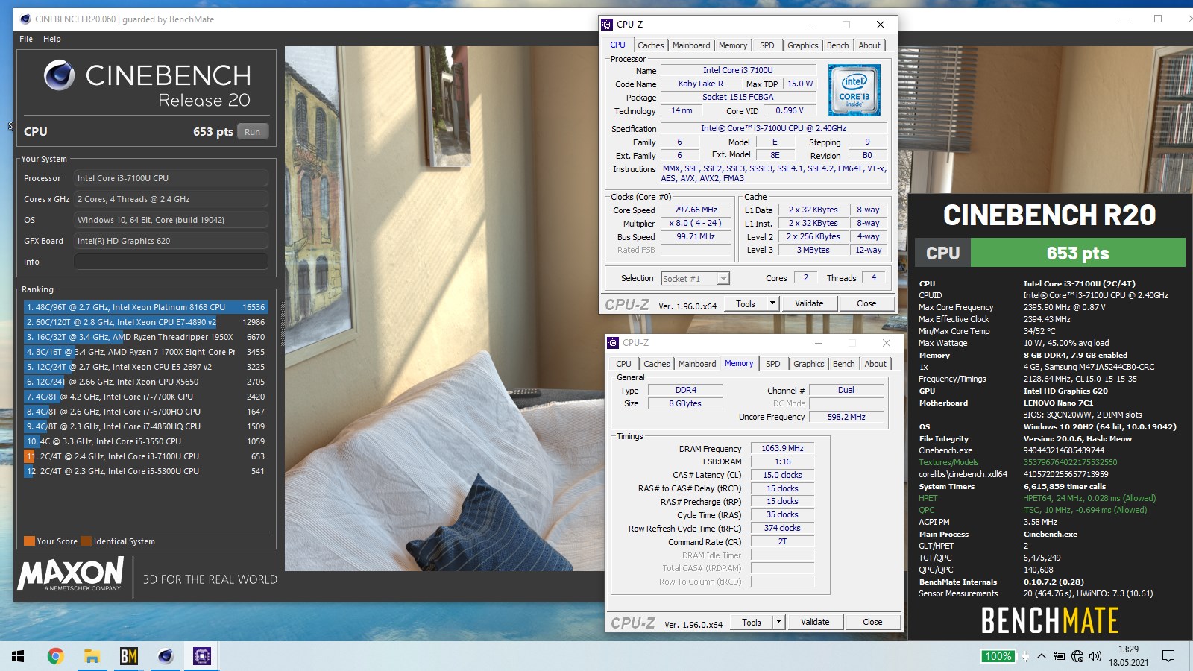Click Close button in lower CPU-Z
Viewport: 1193px width, 671px height.
click(872, 622)
